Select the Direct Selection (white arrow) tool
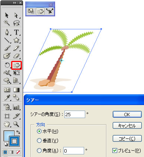Image resolution: width=144 pixels, height=157 pixels. 16,15
